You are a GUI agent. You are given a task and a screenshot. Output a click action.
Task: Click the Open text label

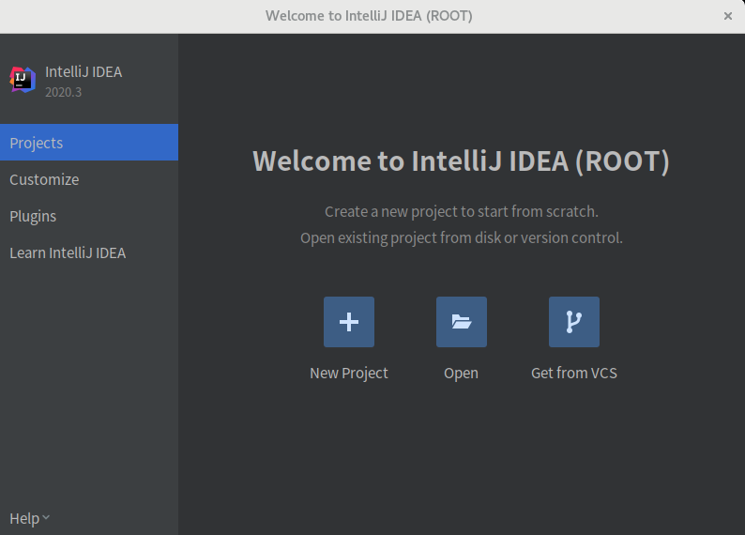pos(461,373)
